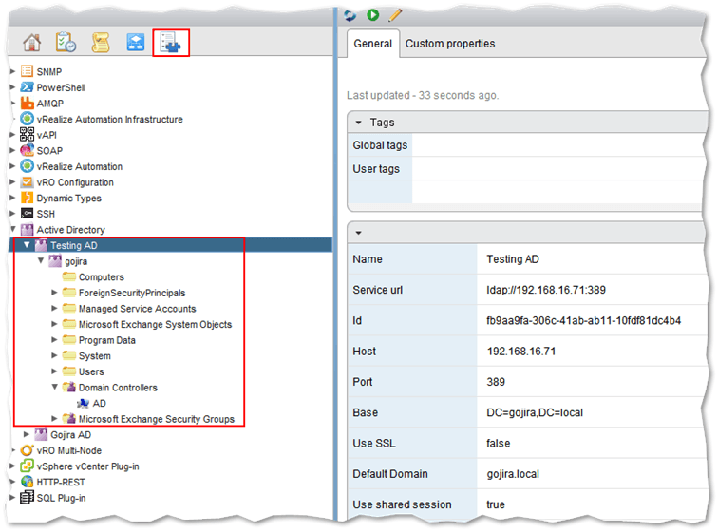The image size is (718, 532).
Task: Switch to the Custom properties tab
Action: click(x=450, y=44)
